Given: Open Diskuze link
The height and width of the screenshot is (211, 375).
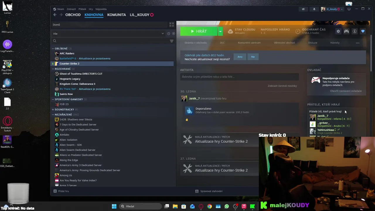Looking at the screenshot, I should (313, 43).
